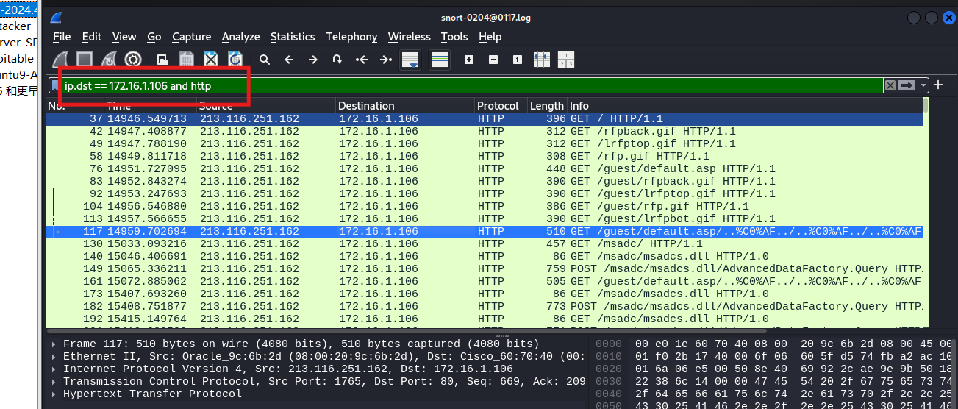Image resolution: width=958 pixels, height=409 pixels.
Task: Click the pane layout icon numbered 1 2 3
Action: (565, 60)
